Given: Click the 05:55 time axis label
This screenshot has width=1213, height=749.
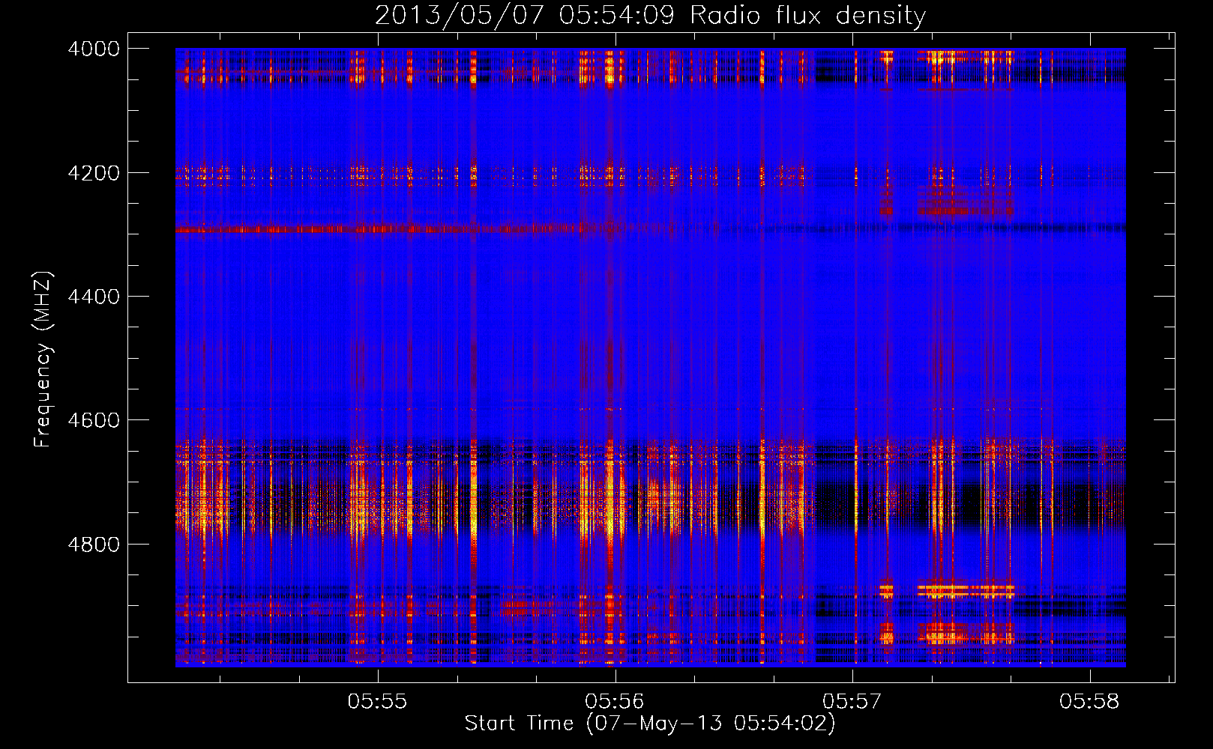Looking at the screenshot, I should tap(378, 702).
